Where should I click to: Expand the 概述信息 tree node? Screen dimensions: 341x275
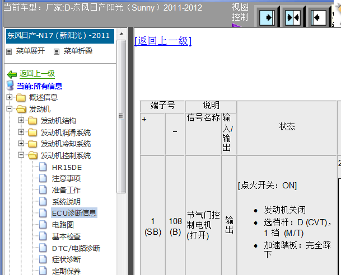coord(10,97)
